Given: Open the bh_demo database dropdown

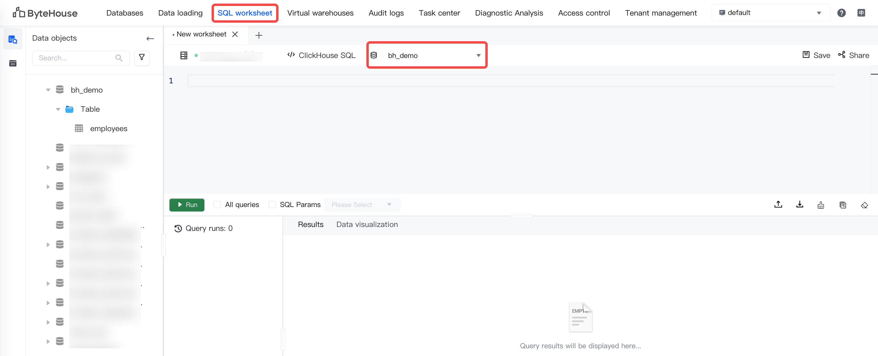Looking at the screenshot, I should pyautogui.click(x=427, y=55).
